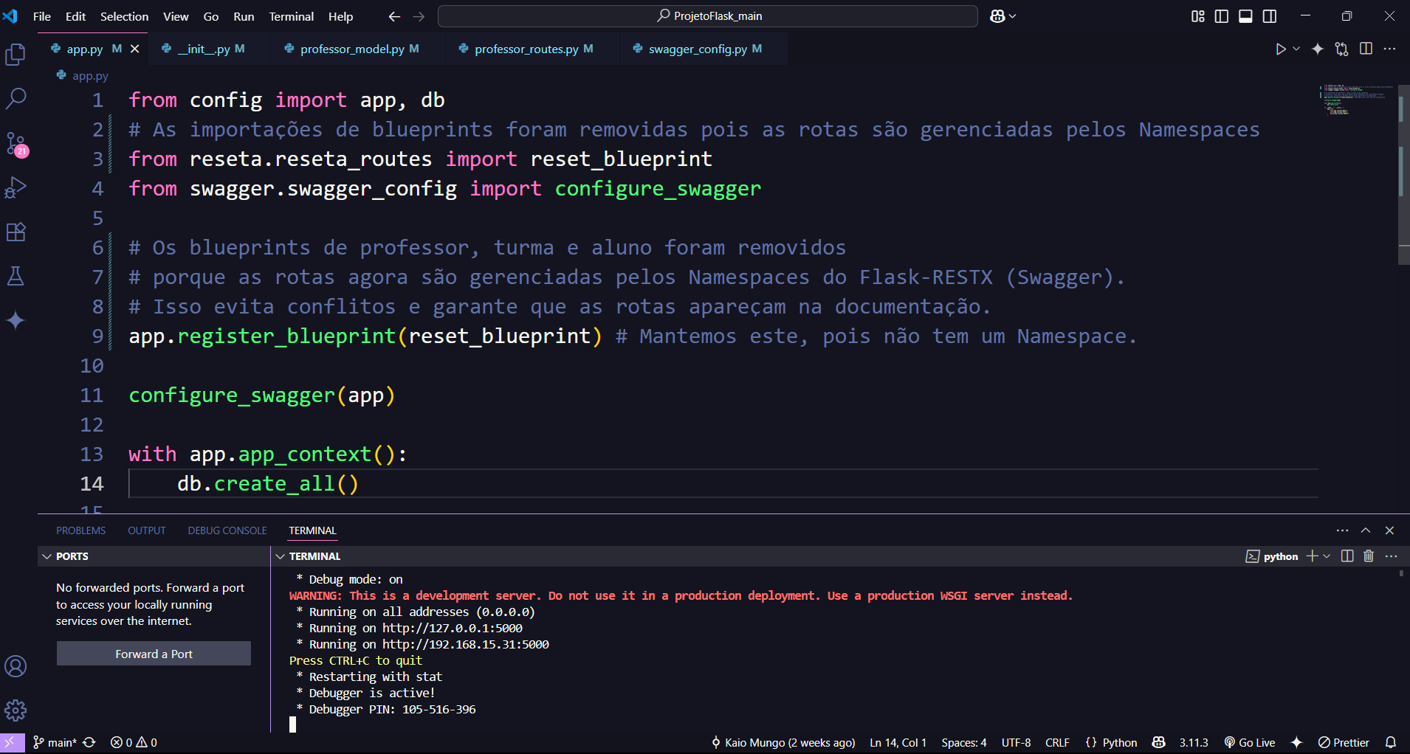Open the File menu
The image size is (1410, 754).
pos(42,16)
